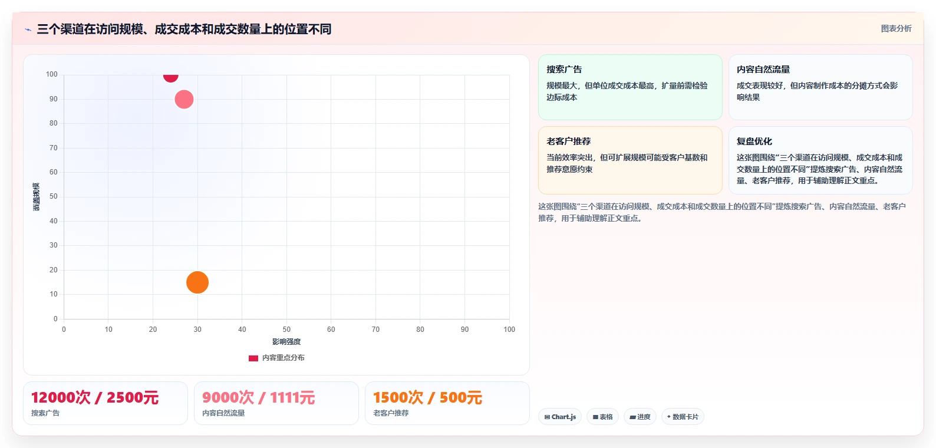Click the 覆盖规模 y-axis title
This screenshot has height=448, width=936.
point(37,197)
